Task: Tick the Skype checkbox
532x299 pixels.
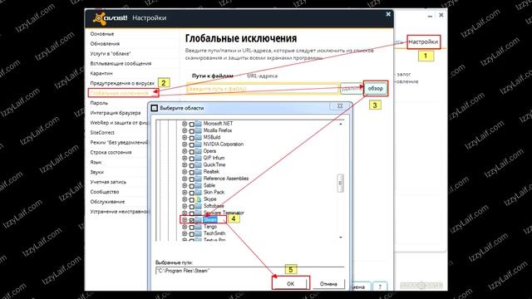Action: [192, 199]
